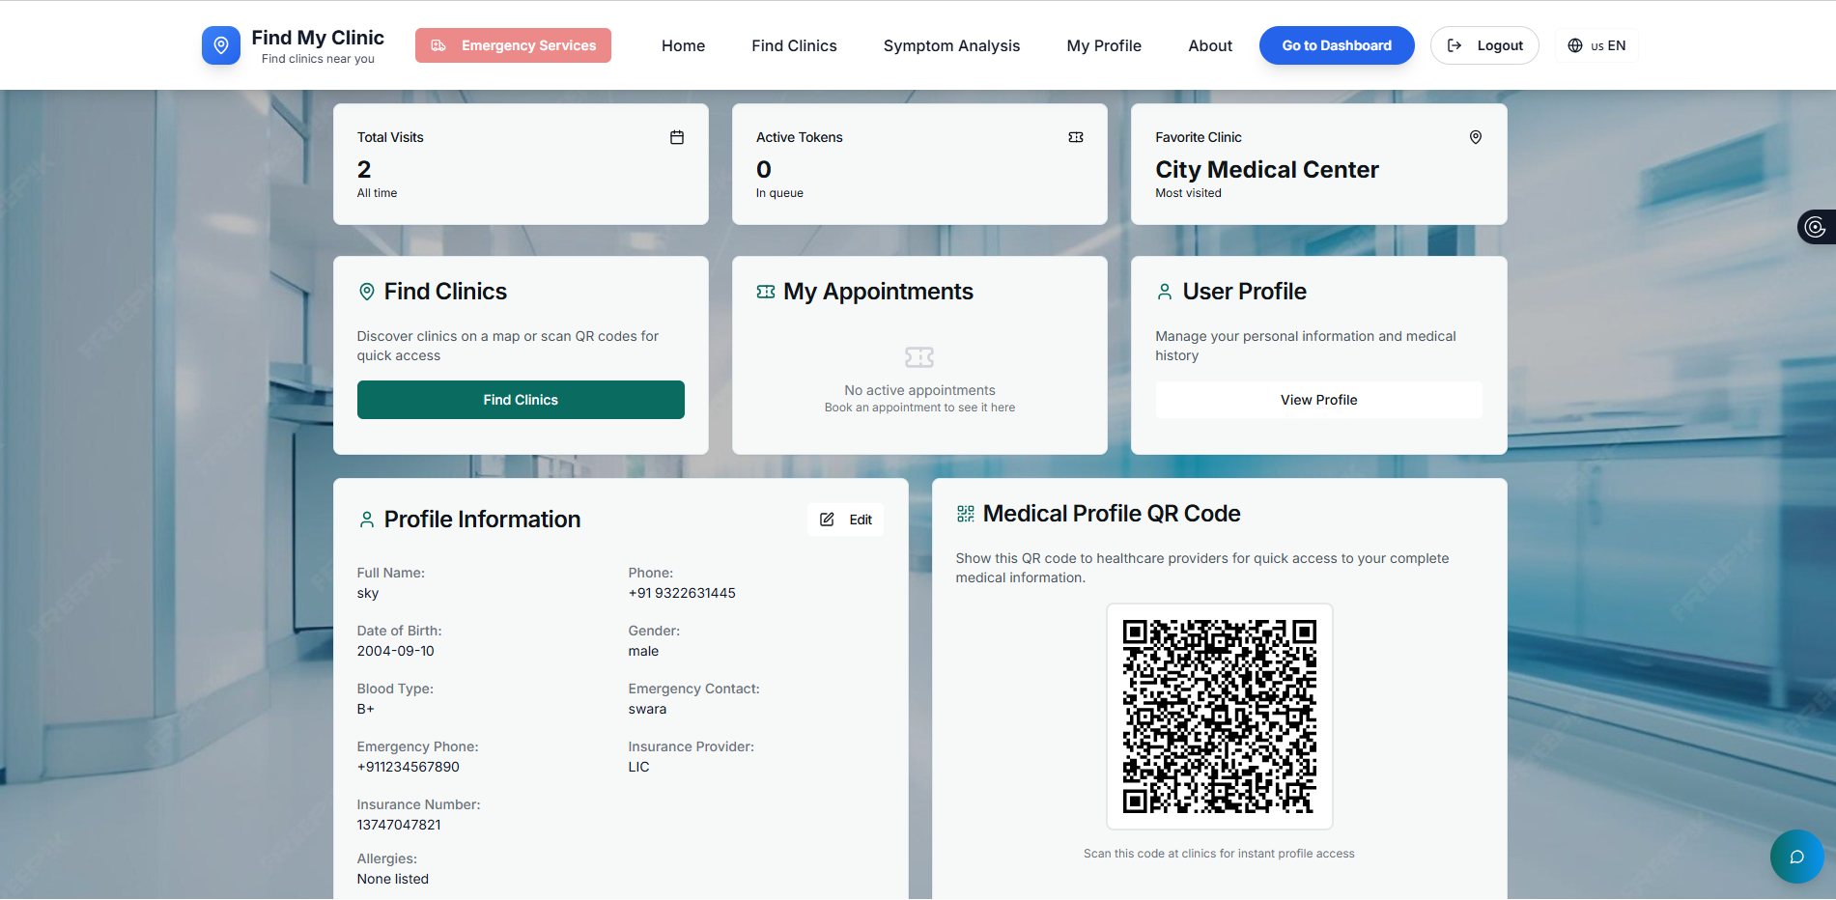Open the chat bubble floating button
The image size is (1836, 900).
1797,857
